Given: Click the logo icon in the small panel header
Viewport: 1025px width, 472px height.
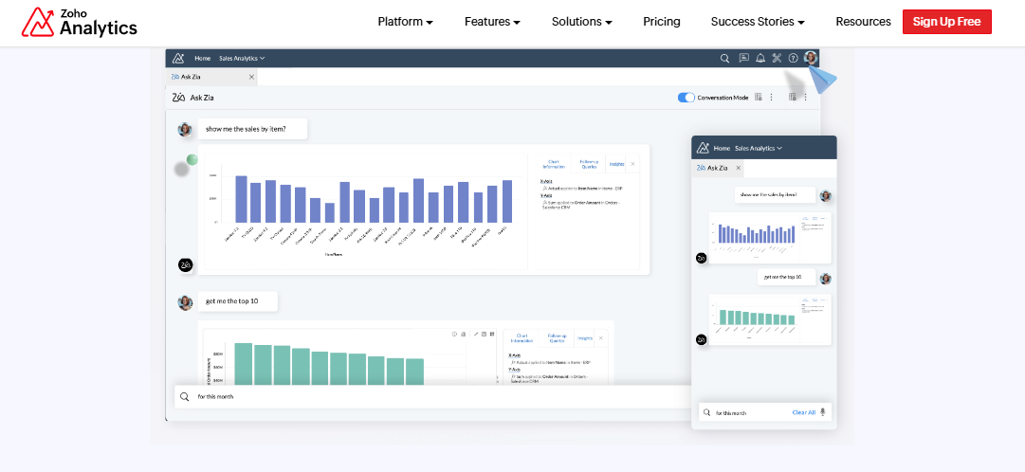Looking at the screenshot, I should tap(703, 149).
